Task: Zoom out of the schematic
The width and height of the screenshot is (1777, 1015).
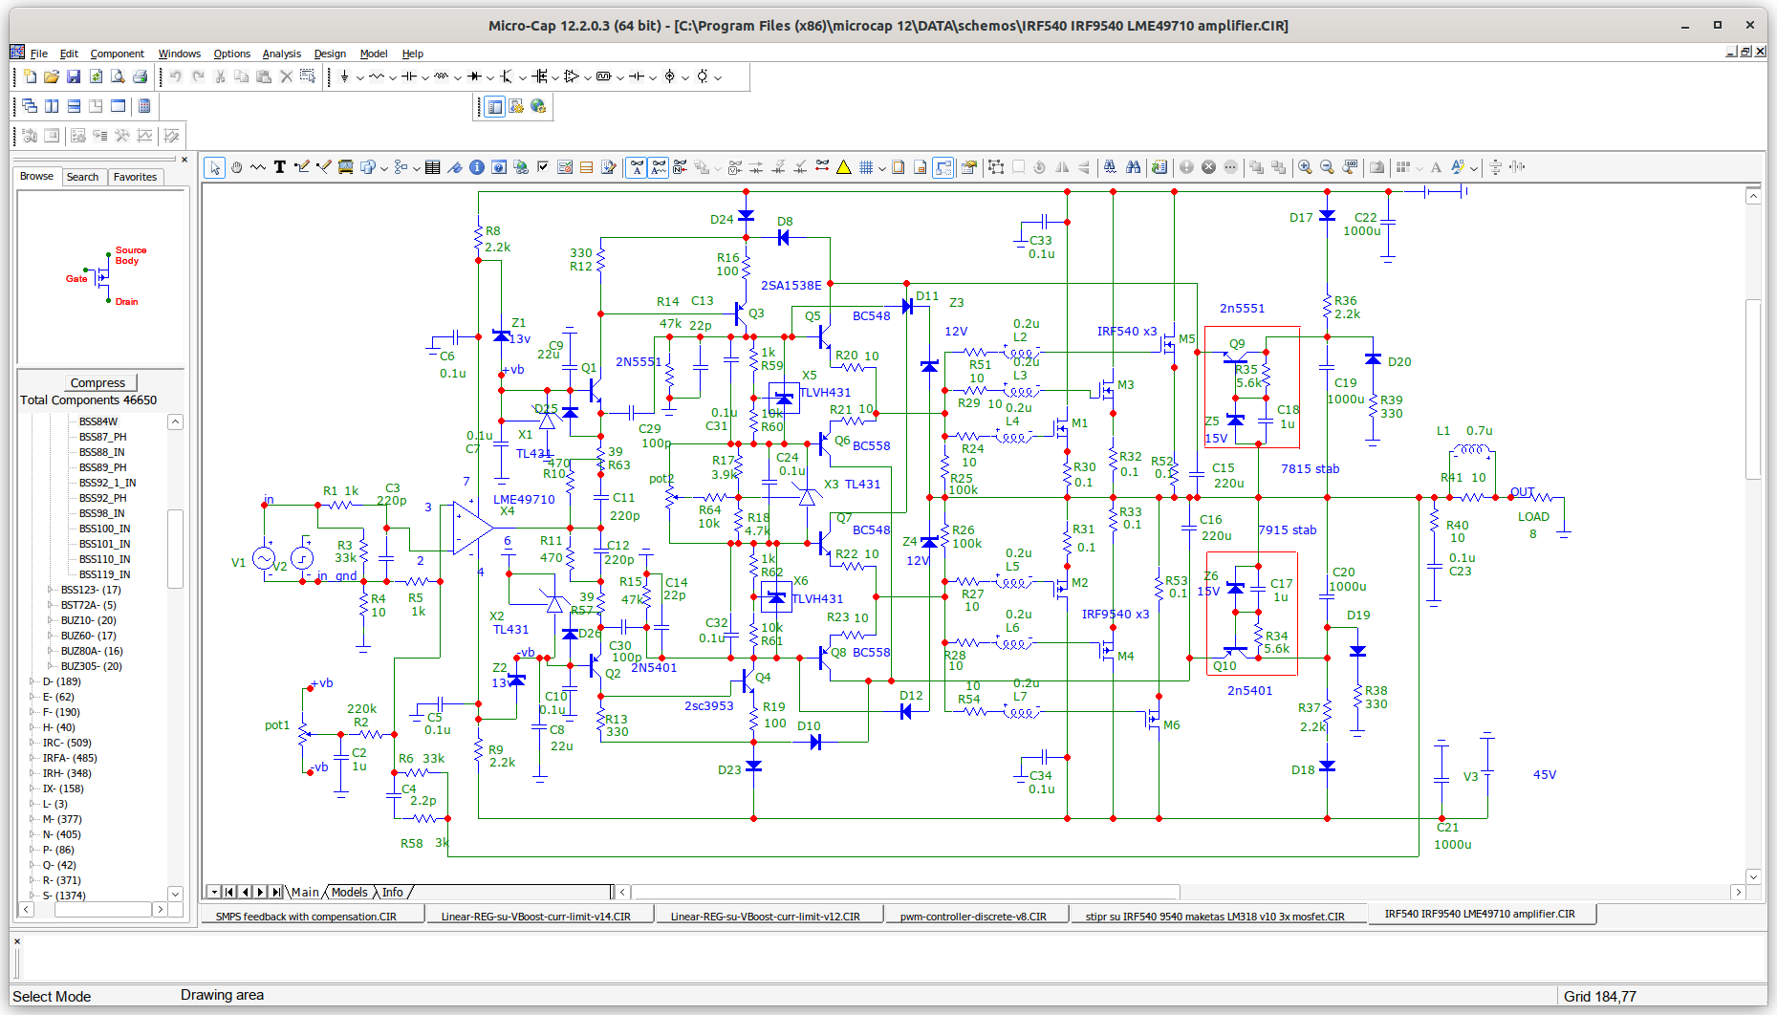Action: 1327,167
